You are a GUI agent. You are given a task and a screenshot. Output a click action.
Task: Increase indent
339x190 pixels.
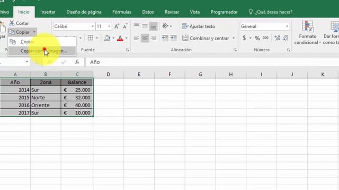(x=174, y=38)
